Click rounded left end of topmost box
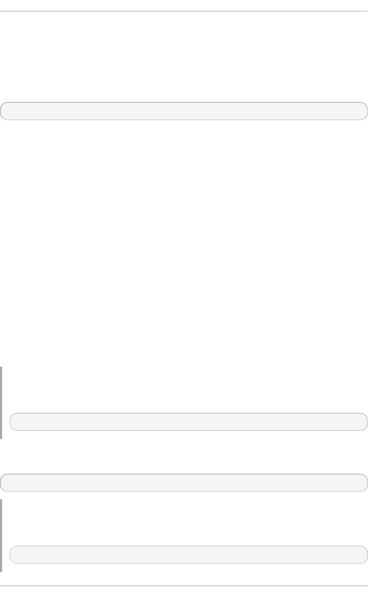 click(4, 111)
